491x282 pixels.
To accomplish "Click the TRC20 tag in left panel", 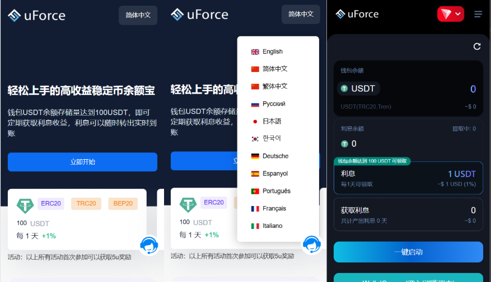I will 86,204.
